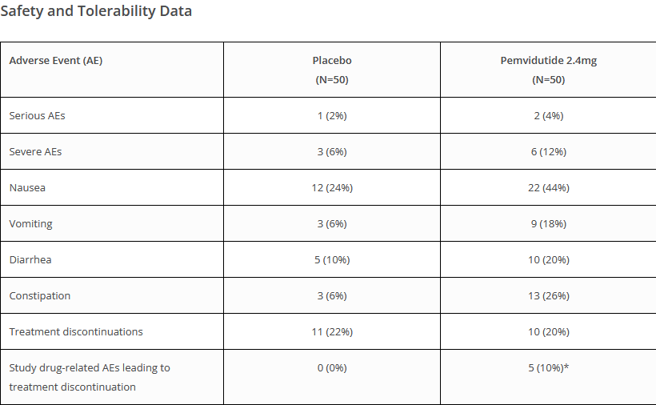Click Study drug-related AEs leading to discontinuation

90,378
